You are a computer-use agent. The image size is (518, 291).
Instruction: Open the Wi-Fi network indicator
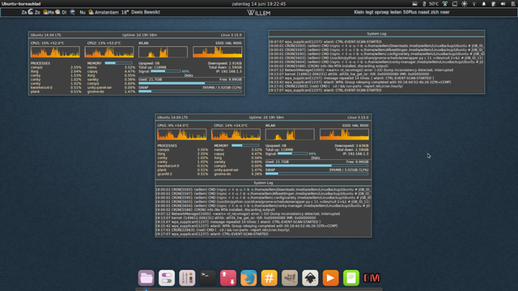point(474,4)
